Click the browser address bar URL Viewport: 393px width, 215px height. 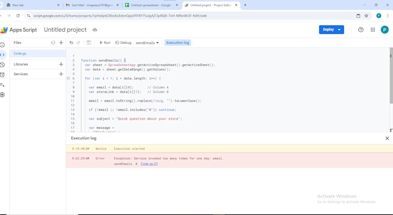click(x=120, y=16)
